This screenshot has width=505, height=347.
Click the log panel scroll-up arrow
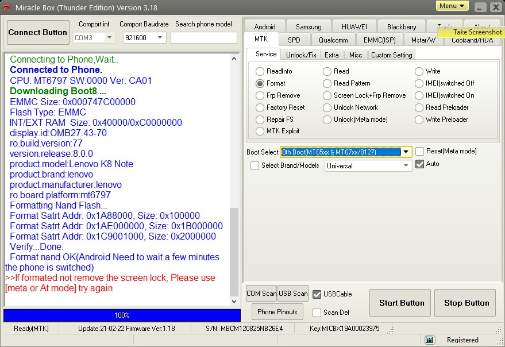coord(234,59)
